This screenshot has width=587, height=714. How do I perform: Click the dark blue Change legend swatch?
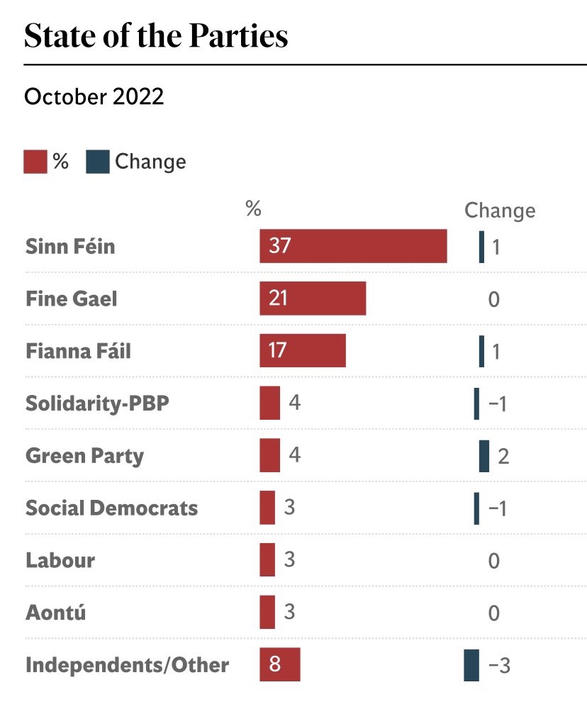(x=98, y=162)
